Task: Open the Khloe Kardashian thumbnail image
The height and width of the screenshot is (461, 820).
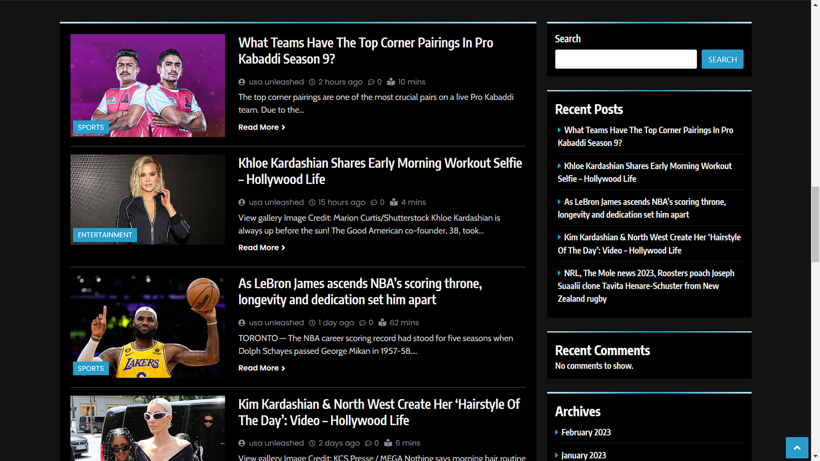Action: [x=148, y=200]
